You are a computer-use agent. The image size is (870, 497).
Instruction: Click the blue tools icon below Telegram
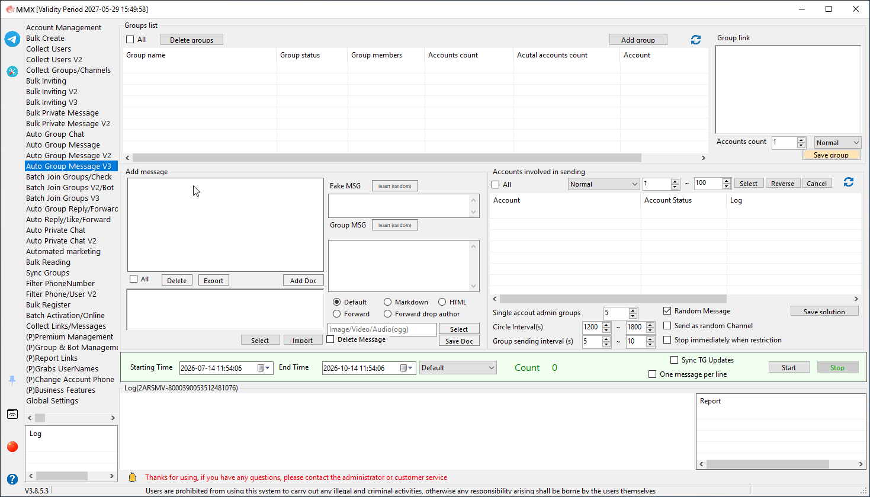(x=12, y=72)
